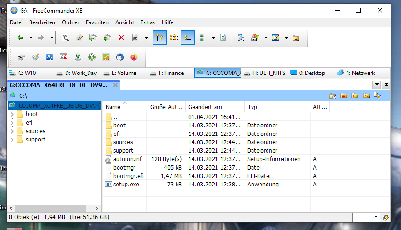Launch Firefox from the toolbar

(x=134, y=57)
